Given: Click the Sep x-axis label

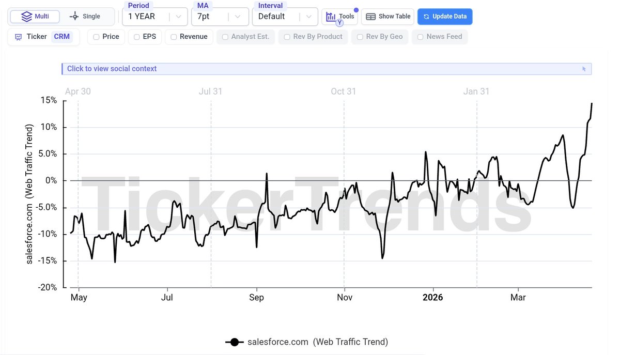Looking at the screenshot, I should coord(256,298).
